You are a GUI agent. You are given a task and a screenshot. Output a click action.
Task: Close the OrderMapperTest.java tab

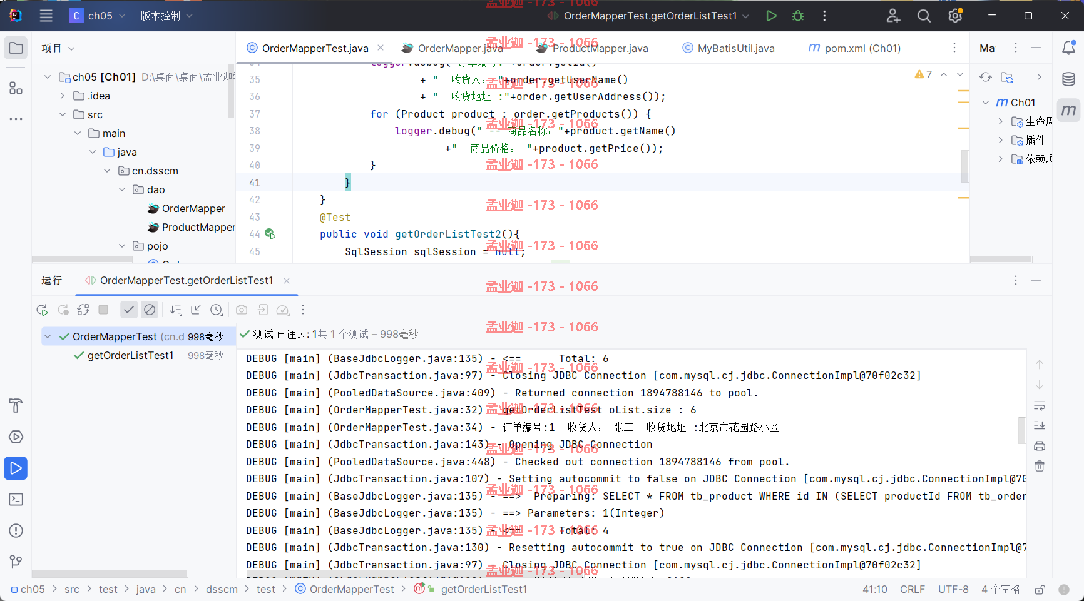(381, 48)
